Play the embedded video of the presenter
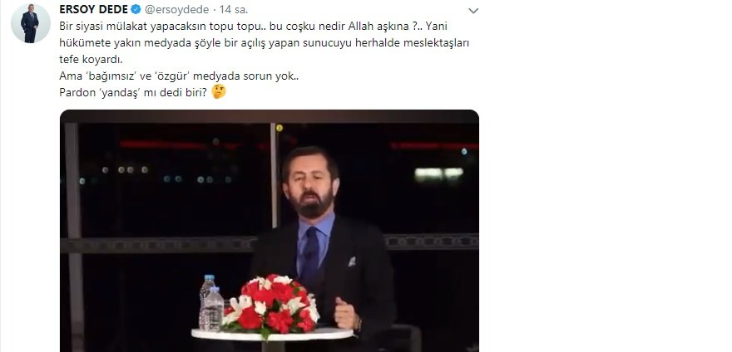The image size is (732, 352). point(270,231)
